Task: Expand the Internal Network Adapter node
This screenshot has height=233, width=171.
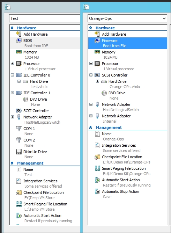Action: coord(91,116)
